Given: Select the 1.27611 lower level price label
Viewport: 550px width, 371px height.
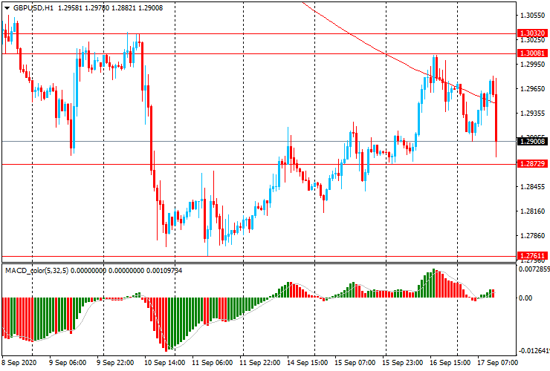Looking at the screenshot, I should [x=532, y=256].
